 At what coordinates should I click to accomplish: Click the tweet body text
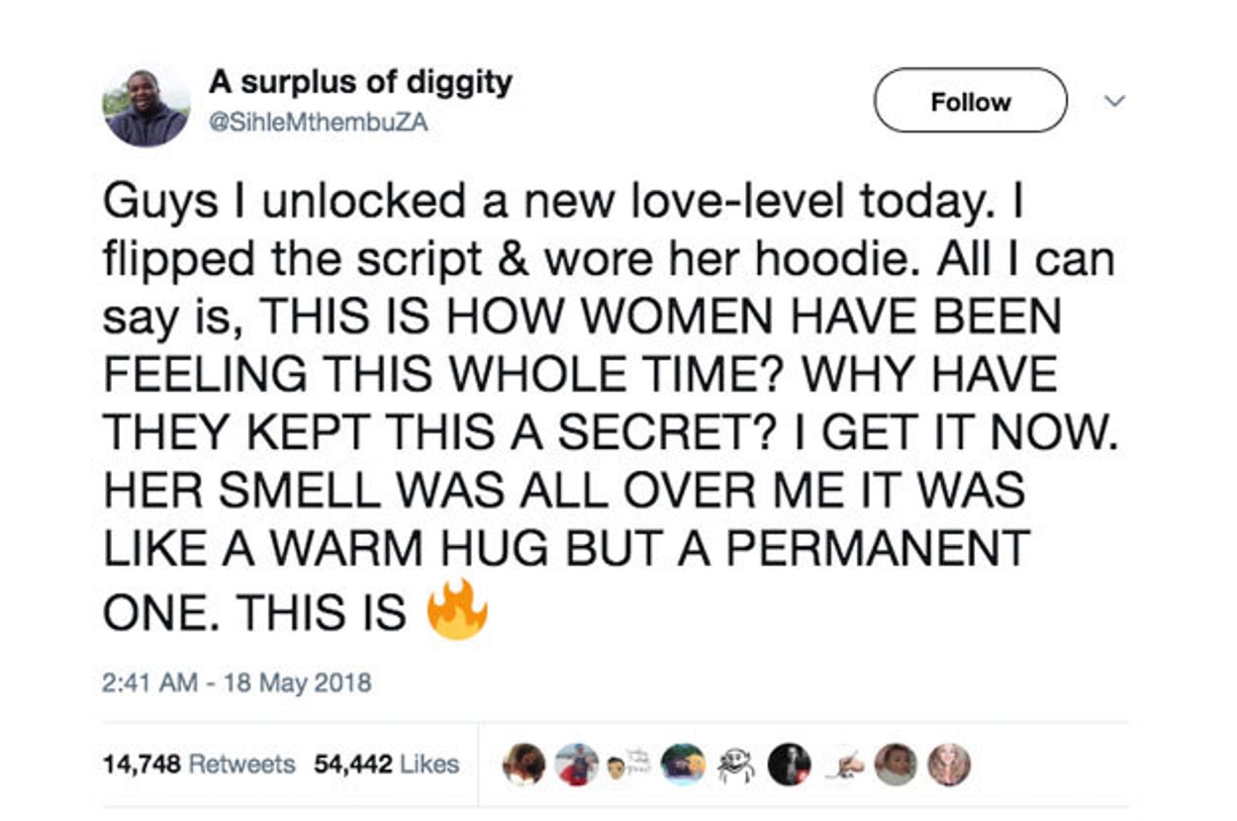[611, 407]
